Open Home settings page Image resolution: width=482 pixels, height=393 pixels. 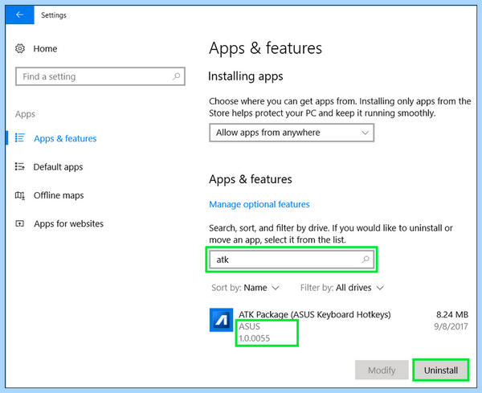45,48
